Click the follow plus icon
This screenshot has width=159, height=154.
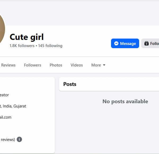click(147, 43)
